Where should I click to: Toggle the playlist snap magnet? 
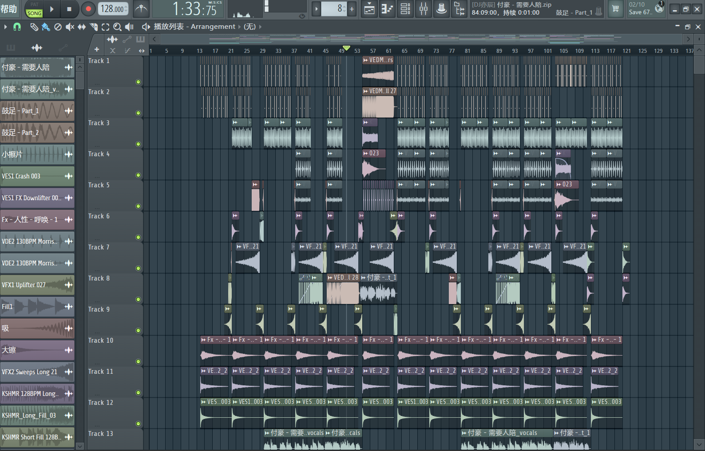coord(17,27)
